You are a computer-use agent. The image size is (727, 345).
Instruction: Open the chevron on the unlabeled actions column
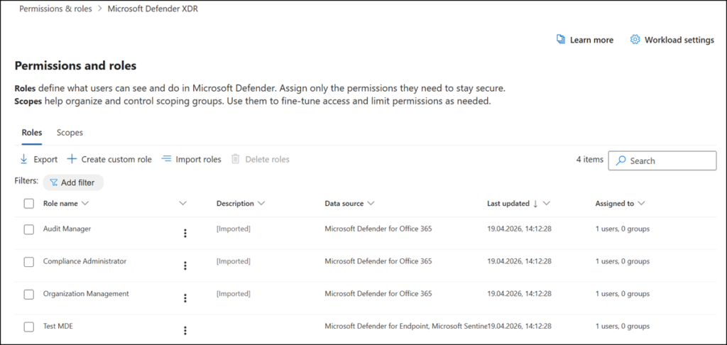[x=182, y=204]
